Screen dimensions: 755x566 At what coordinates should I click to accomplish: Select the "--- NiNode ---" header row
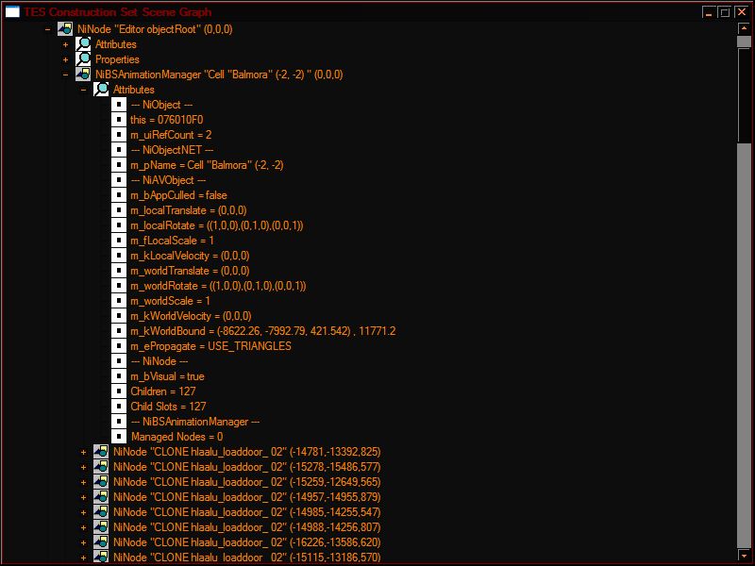[x=159, y=361]
